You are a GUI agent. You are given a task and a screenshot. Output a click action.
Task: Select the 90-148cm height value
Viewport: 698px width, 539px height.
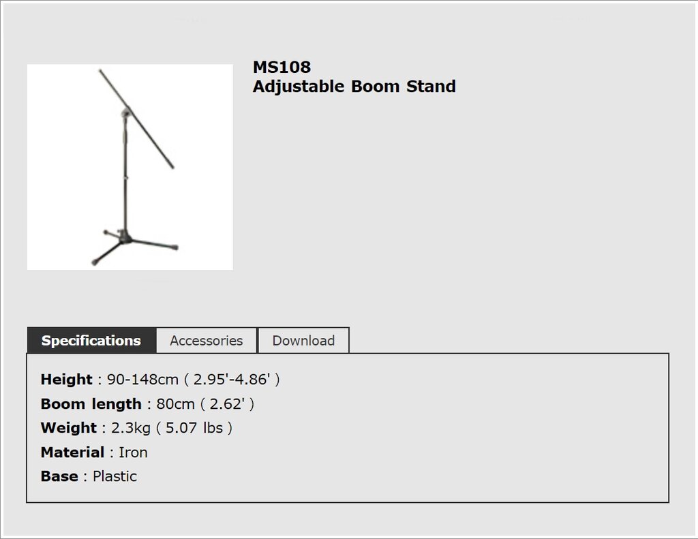click(142, 380)
